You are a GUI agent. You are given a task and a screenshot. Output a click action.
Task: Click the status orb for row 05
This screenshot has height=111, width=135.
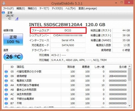tap(6, 72)
